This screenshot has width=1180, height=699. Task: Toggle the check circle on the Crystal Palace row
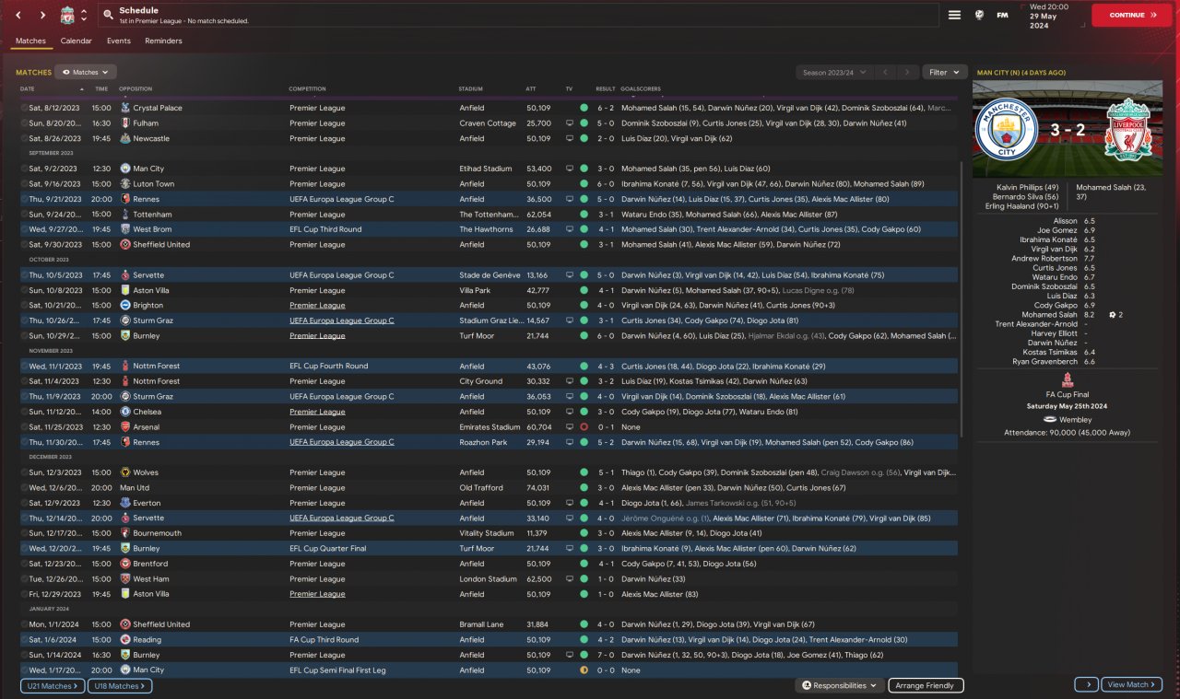click(25, 108)
